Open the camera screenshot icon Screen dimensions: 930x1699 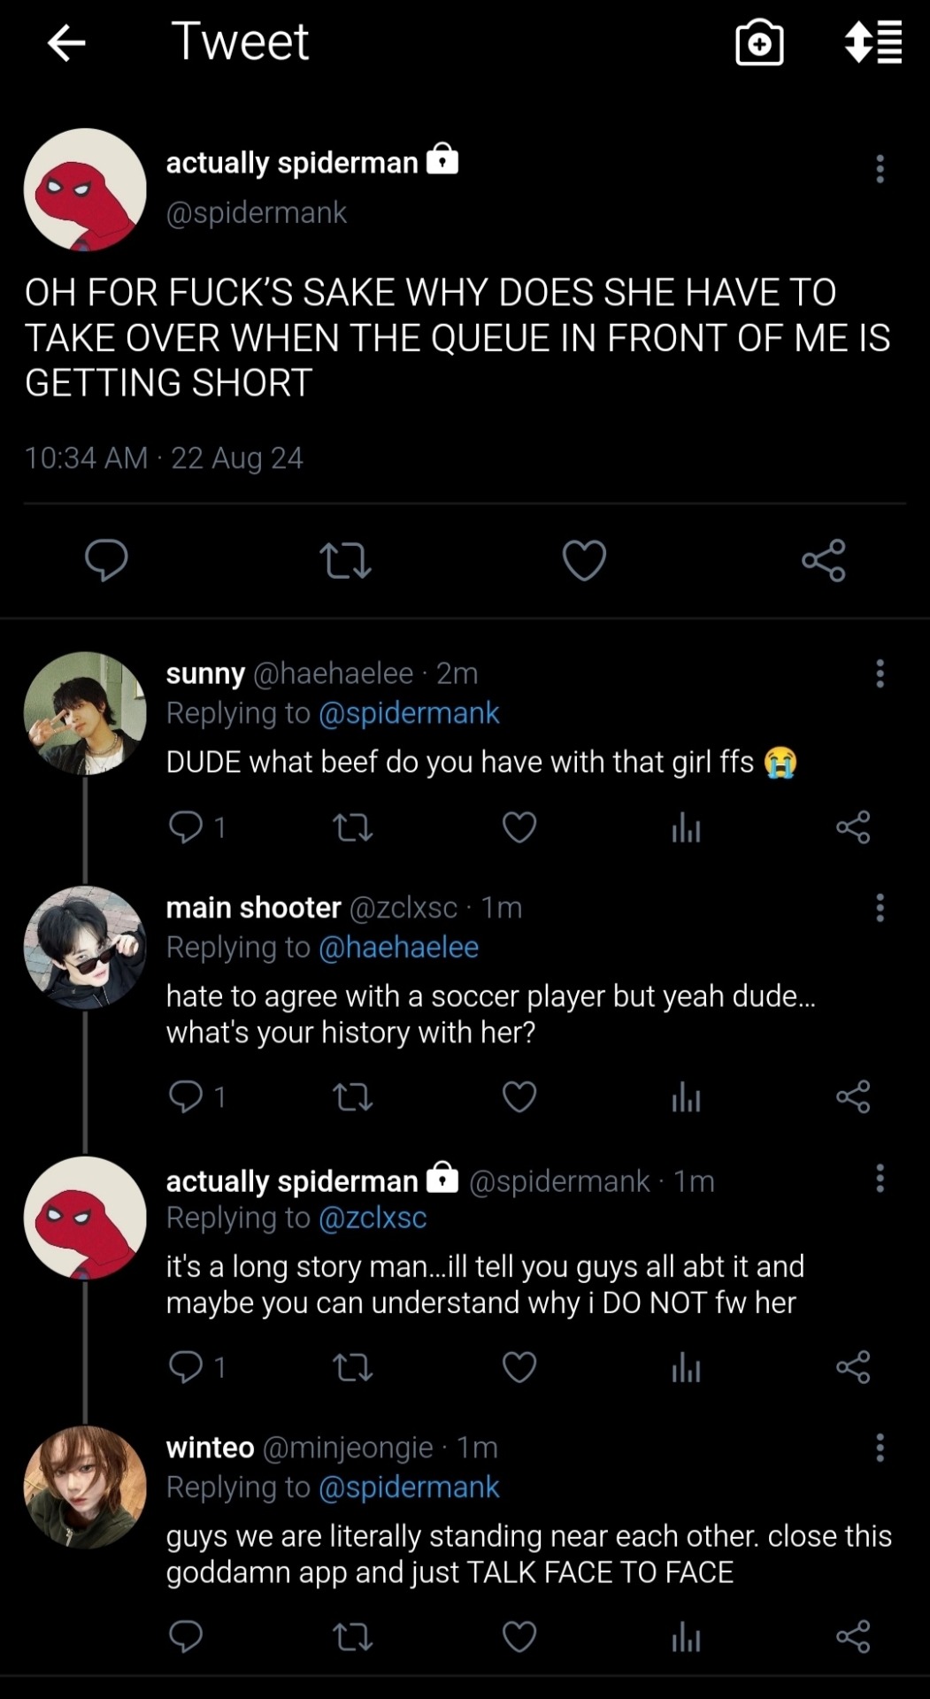tap(759, 43)
